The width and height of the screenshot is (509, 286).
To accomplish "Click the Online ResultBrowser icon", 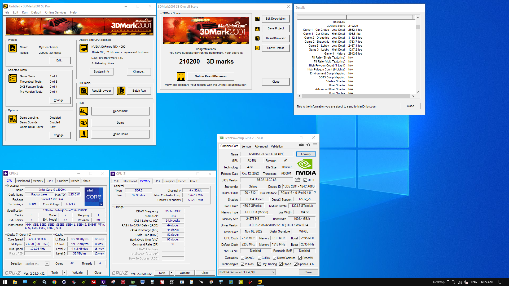I will pyautogui.click(x=181, y=77).
